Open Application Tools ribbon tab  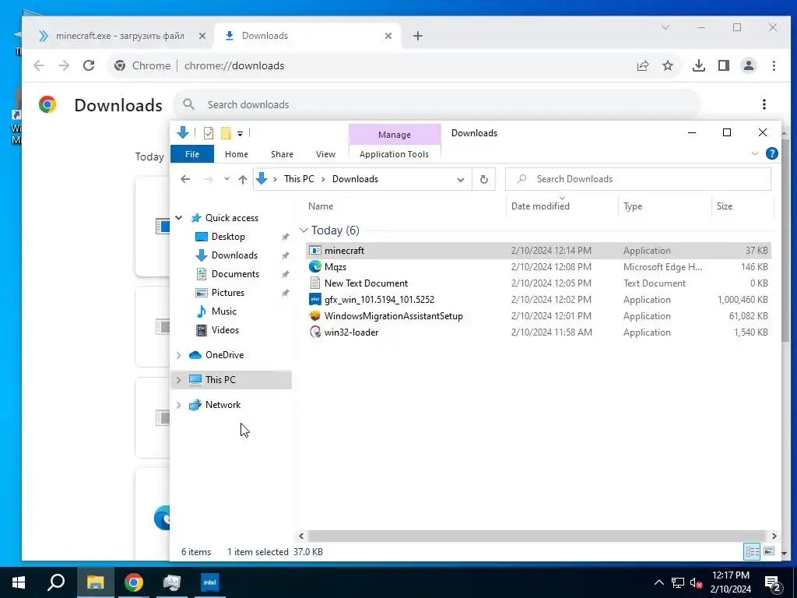tap(394, 154)
